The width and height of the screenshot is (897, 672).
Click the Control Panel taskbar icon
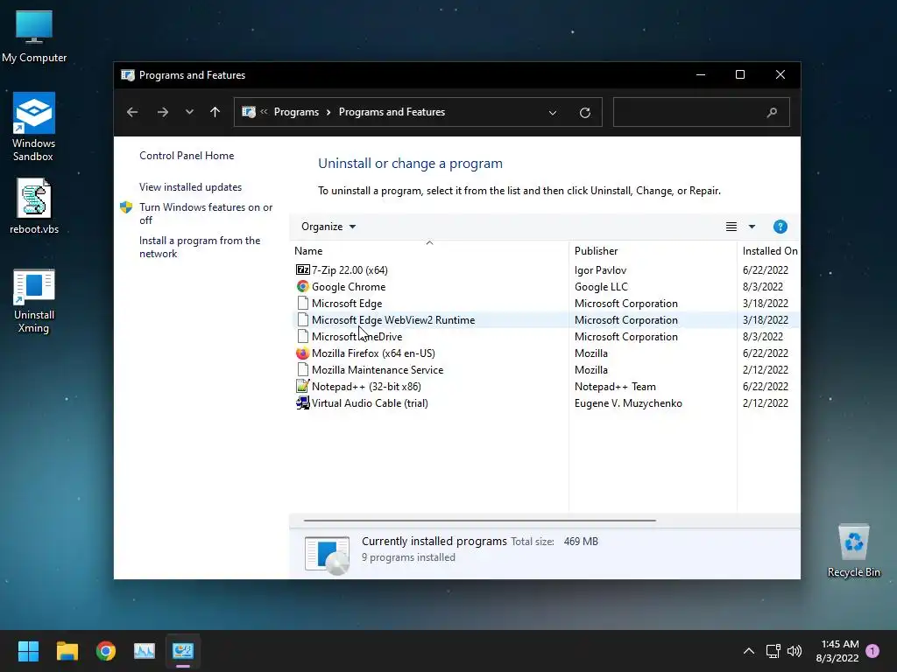183,651
